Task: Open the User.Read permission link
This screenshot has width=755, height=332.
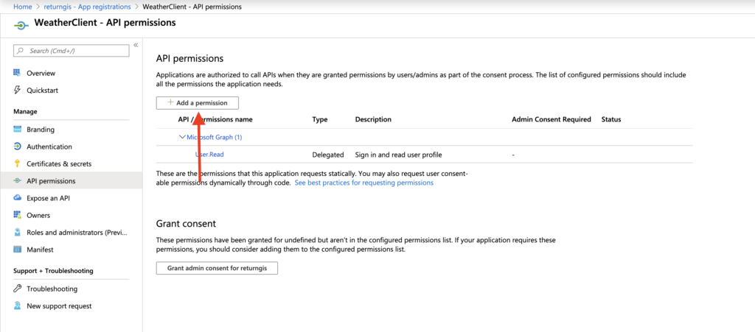Action: (x=209, y=155)
